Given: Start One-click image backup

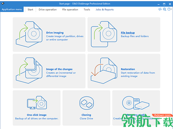Looking at the screenshot, I should (37, 115).
